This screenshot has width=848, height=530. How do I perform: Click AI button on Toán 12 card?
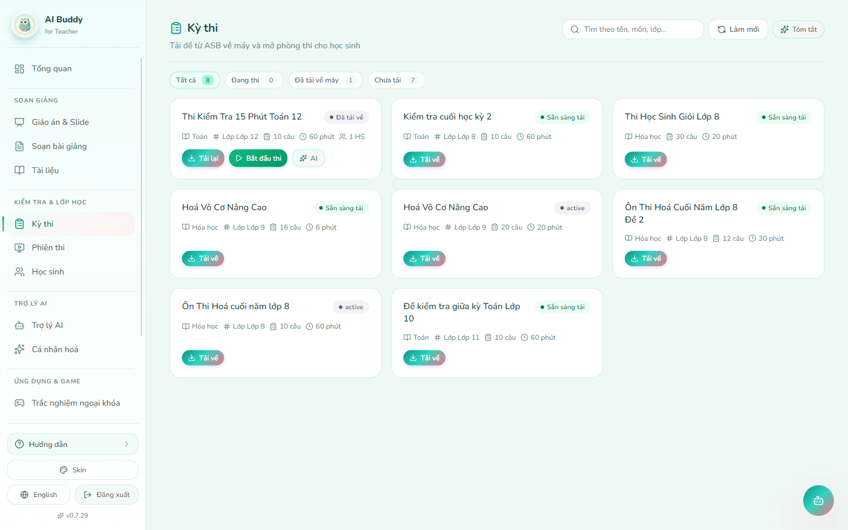[x=309, y=158]
